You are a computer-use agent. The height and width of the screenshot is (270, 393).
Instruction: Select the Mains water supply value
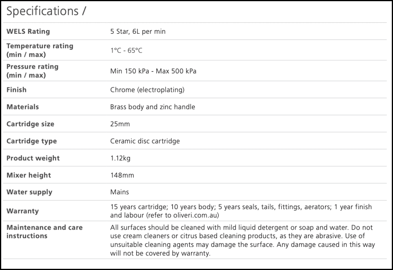click(x=119, y=192)
